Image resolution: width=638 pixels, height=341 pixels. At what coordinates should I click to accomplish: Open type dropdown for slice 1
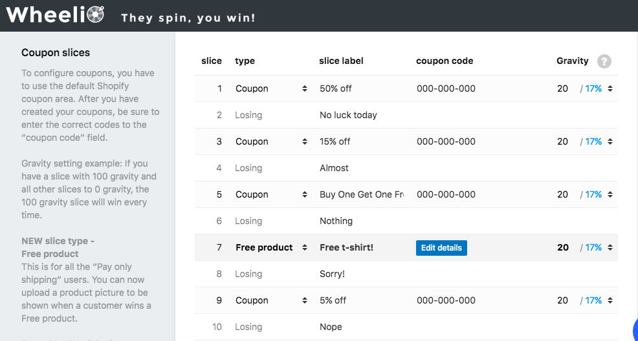coord(271,88)
